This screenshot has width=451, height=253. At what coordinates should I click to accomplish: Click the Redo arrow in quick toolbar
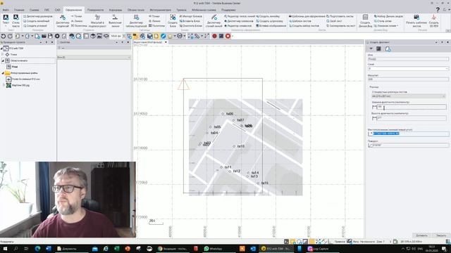(x=10, y=36)
